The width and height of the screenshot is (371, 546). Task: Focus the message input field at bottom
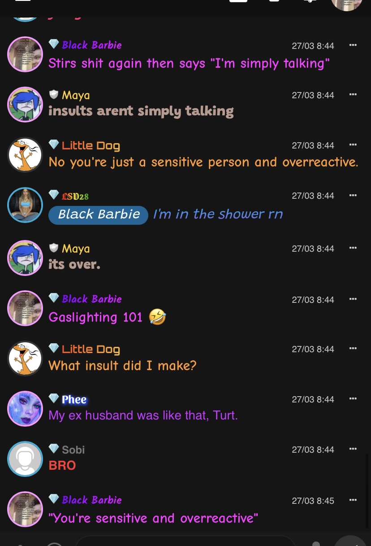186,541
